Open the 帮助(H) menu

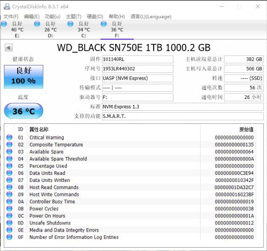[x=117, y=16]
